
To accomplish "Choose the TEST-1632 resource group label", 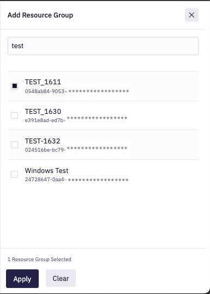I will pos(43,141).
